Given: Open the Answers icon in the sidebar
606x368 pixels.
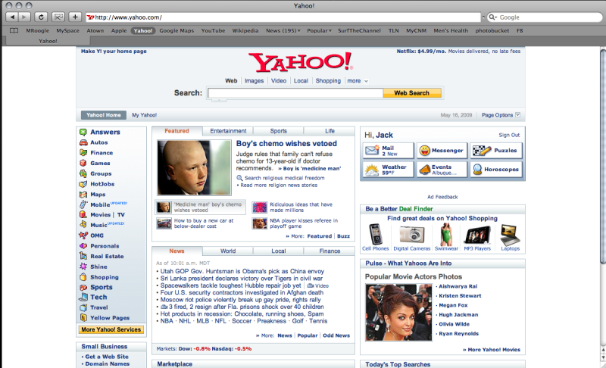Looking at the screenshot, I should click(83, 132).
